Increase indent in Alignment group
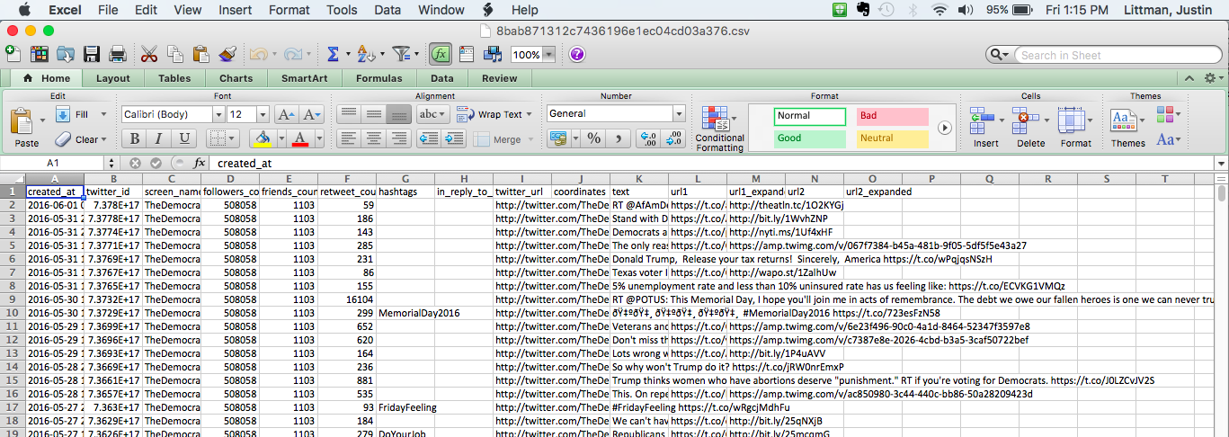 click(x=455, y=138)
